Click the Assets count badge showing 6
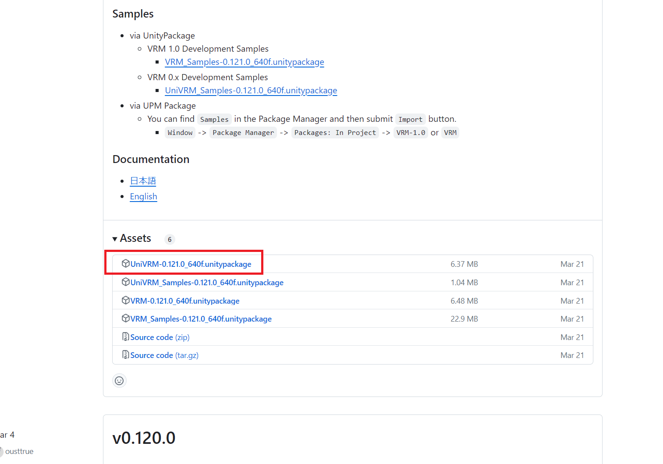663x464 pixels. point(170,240)
